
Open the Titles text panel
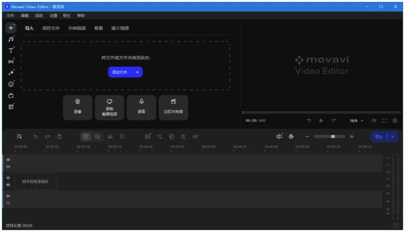(11, 50)
